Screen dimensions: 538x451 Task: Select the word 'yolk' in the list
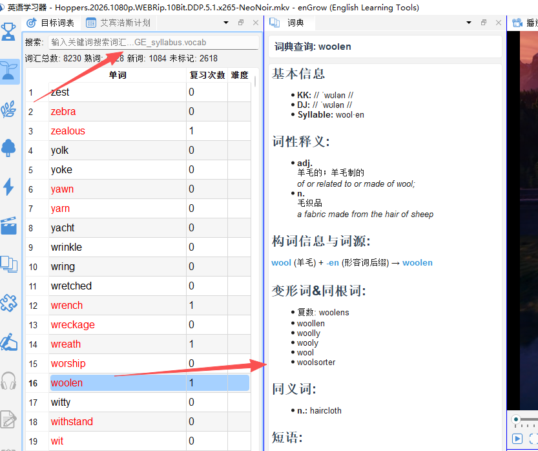(118, 151)
